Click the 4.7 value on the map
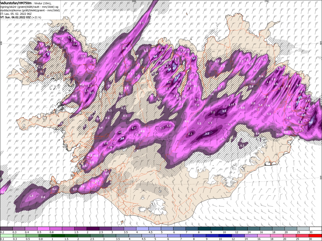Image resolution: width=322 pixels, height=241 pixels. click(174, 68)
